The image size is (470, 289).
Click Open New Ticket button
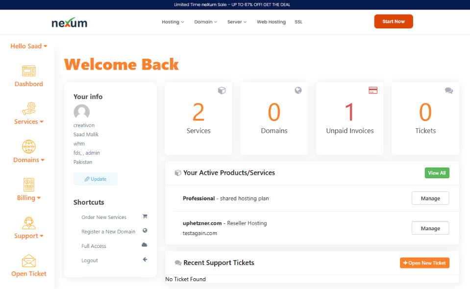coord(424,263)
